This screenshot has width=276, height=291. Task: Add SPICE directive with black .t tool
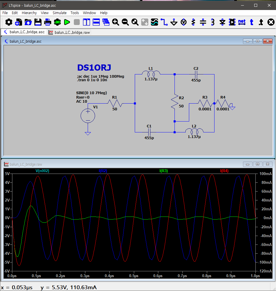tap(261, 22)
